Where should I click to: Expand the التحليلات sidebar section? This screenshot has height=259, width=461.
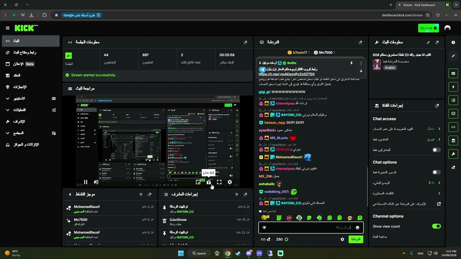click(31, 110)
